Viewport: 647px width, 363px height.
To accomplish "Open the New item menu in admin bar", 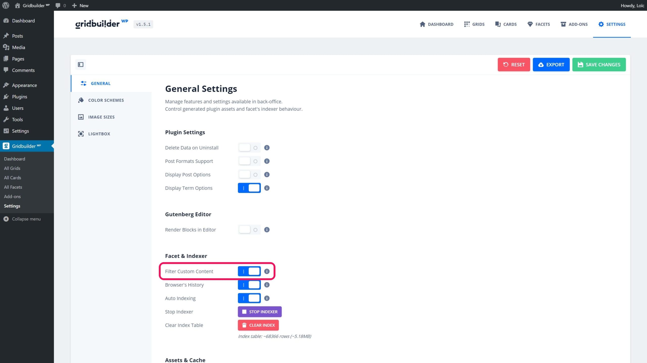I will pos(80,5).
